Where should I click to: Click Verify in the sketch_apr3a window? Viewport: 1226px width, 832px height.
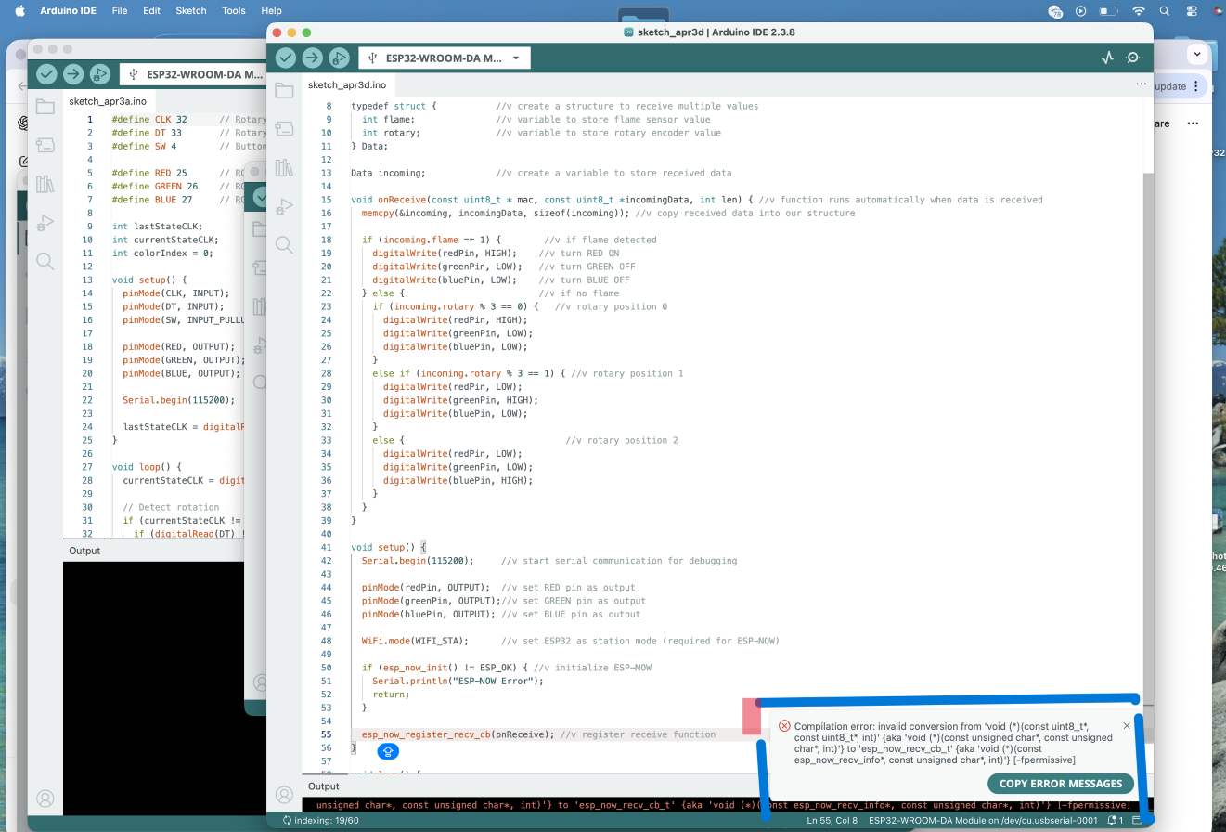coord(46,74)
